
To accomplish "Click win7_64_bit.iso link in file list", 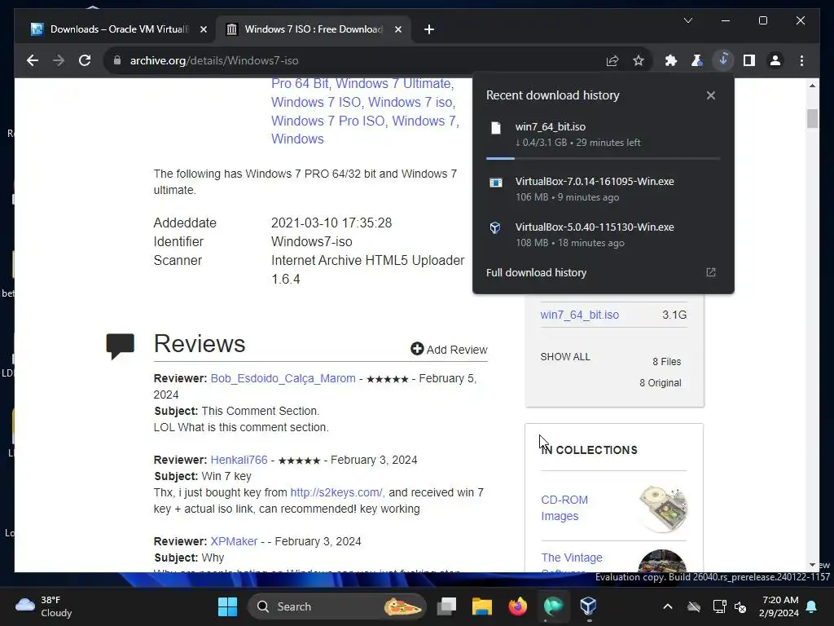I will click(579, 315).
